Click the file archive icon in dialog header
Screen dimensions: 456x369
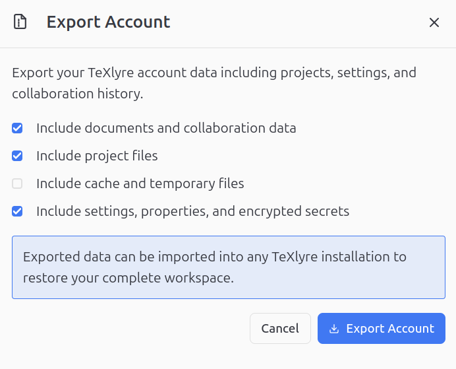point(20,22)
